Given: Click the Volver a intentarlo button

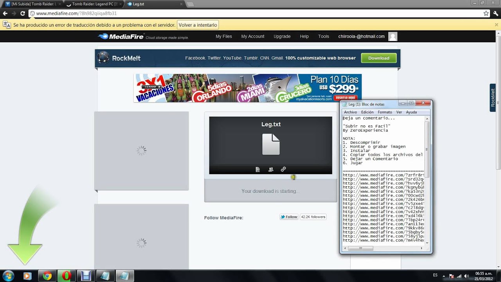Looking at the screenshot, I should point(198,25).
